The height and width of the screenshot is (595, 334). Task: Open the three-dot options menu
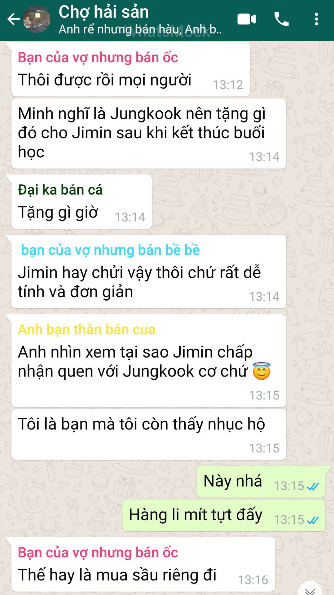(x=316, y=19)
